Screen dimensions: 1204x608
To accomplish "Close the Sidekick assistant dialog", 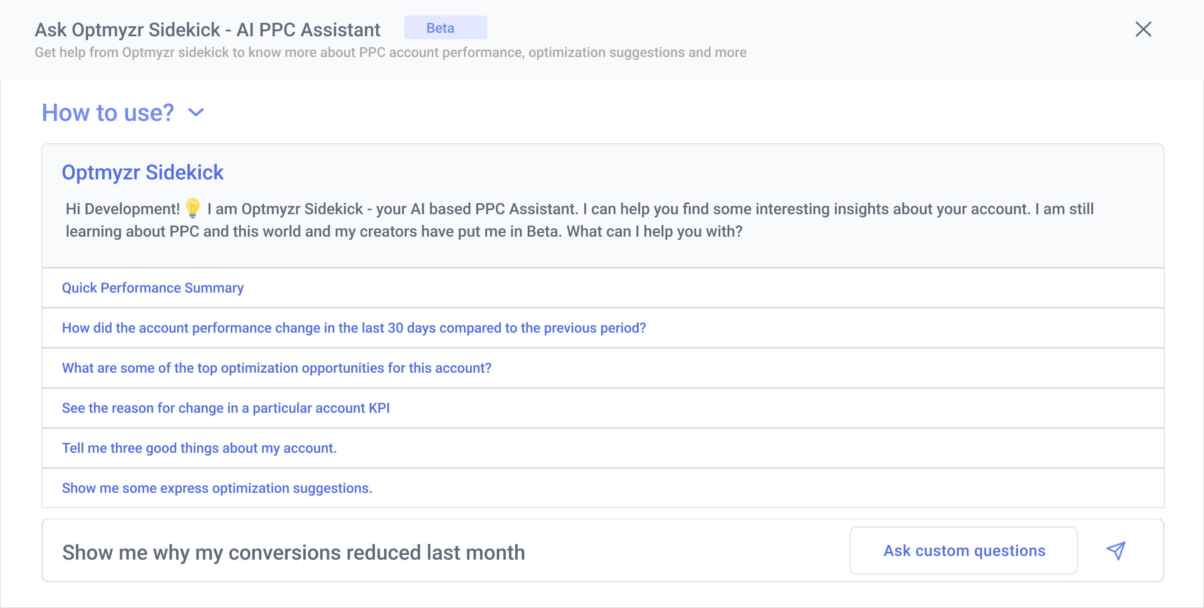I will click(x=1143, y=29).
